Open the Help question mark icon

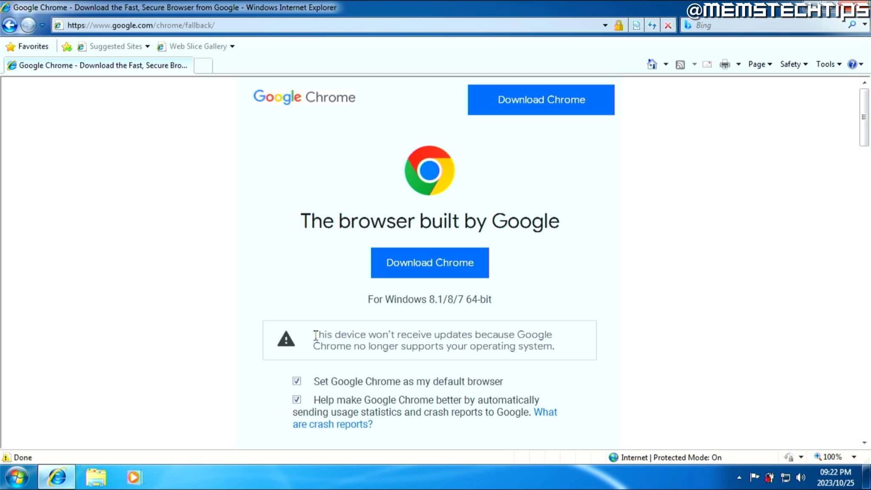[x=855, y=64]
